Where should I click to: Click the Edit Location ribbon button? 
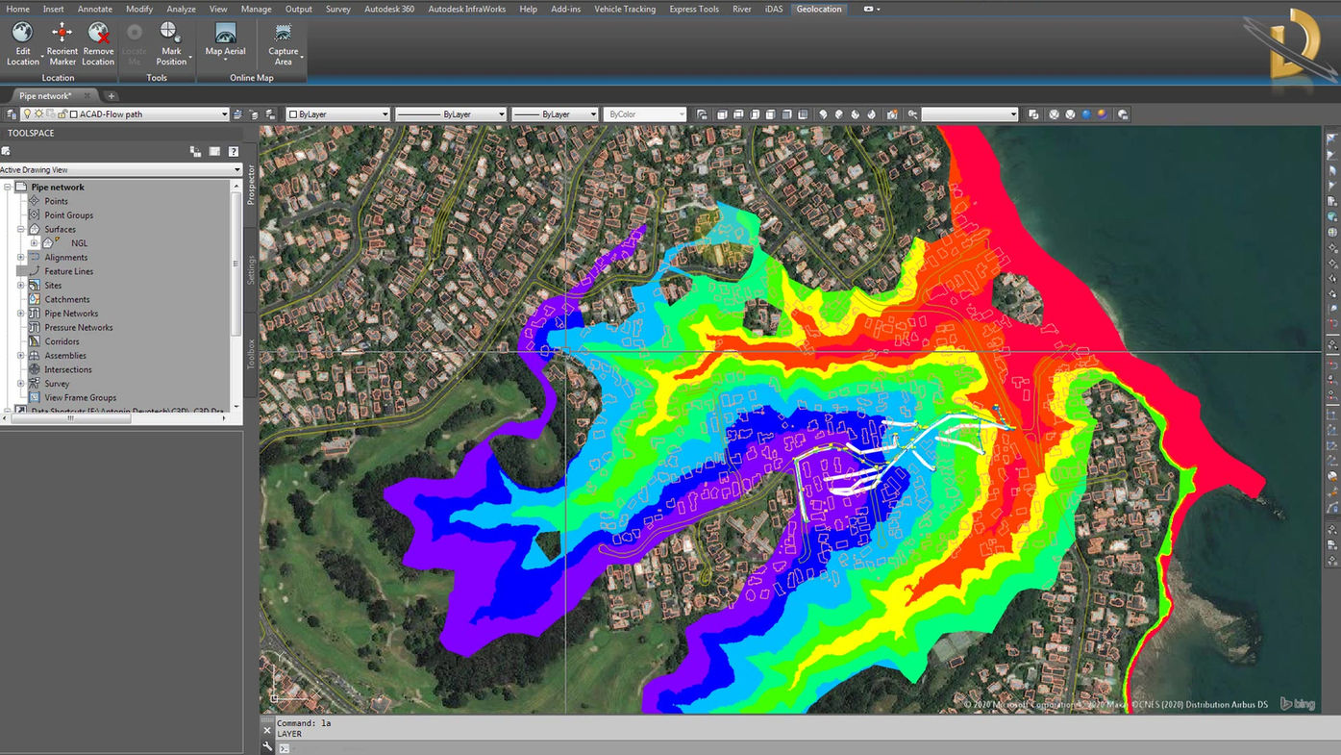23,44
